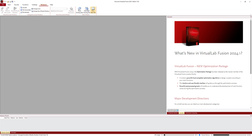Click the Date/Time column header
252x136 pixels.
pos(7,118)
